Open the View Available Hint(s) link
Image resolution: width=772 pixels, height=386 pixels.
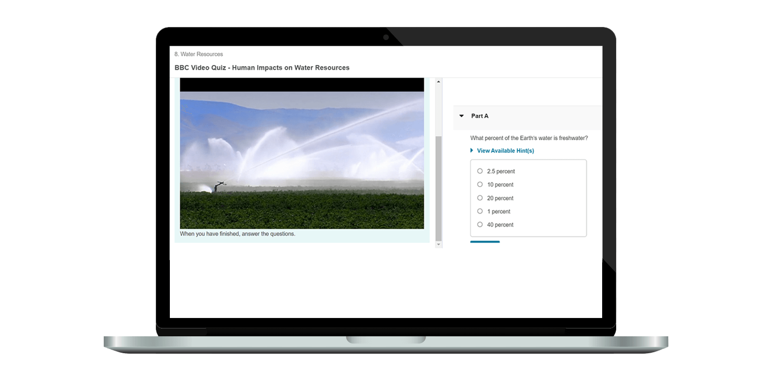pos(505,151)
